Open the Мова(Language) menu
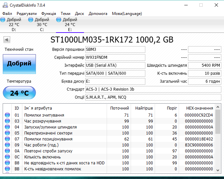Image resolution: width=224 pixels, height=179 pixels. pyautogui.click(x=127, y=14)
